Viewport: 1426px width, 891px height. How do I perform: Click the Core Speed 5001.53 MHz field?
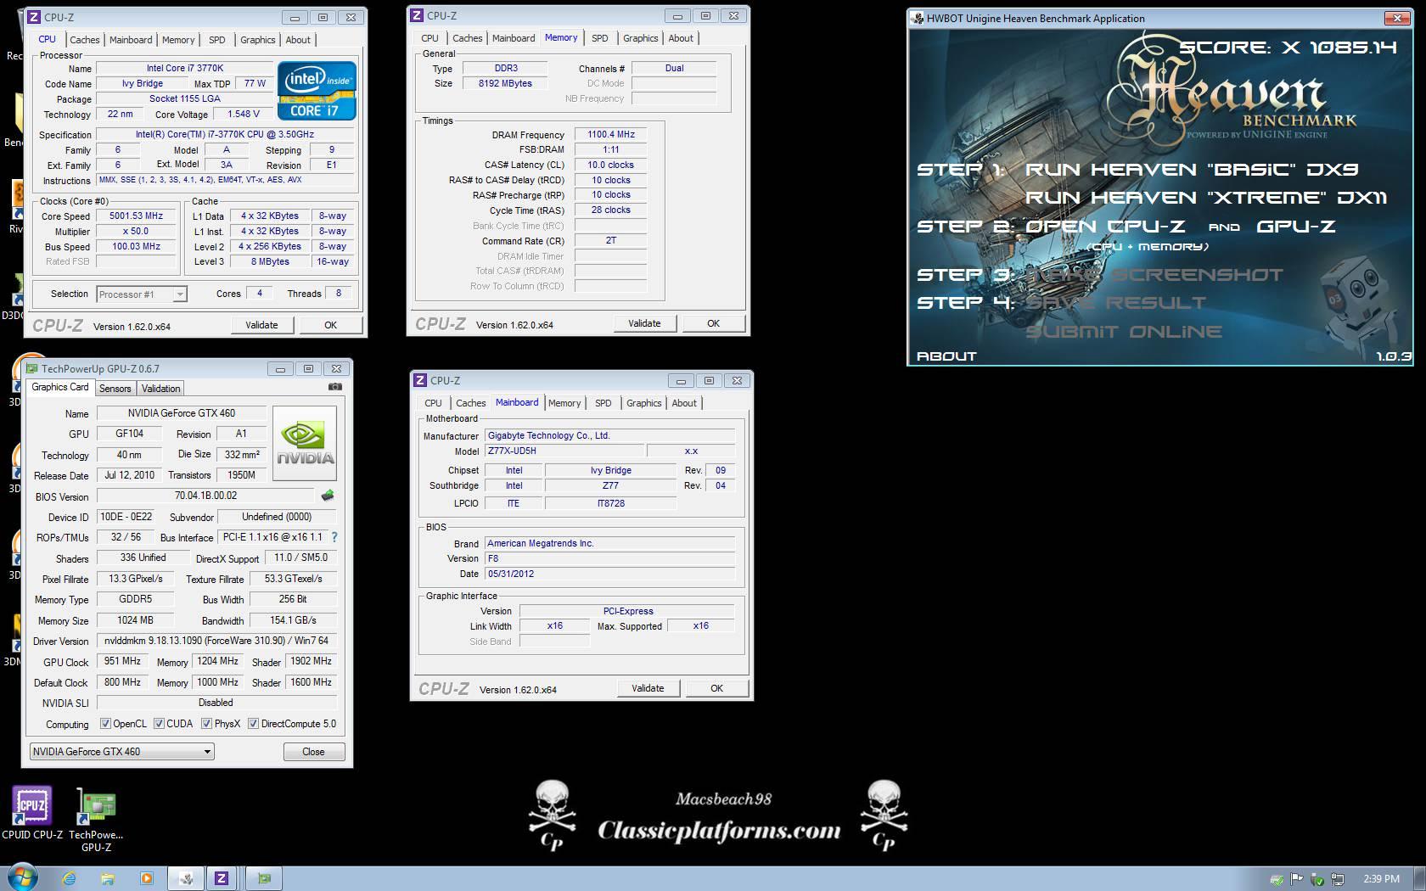click(136, 216)
